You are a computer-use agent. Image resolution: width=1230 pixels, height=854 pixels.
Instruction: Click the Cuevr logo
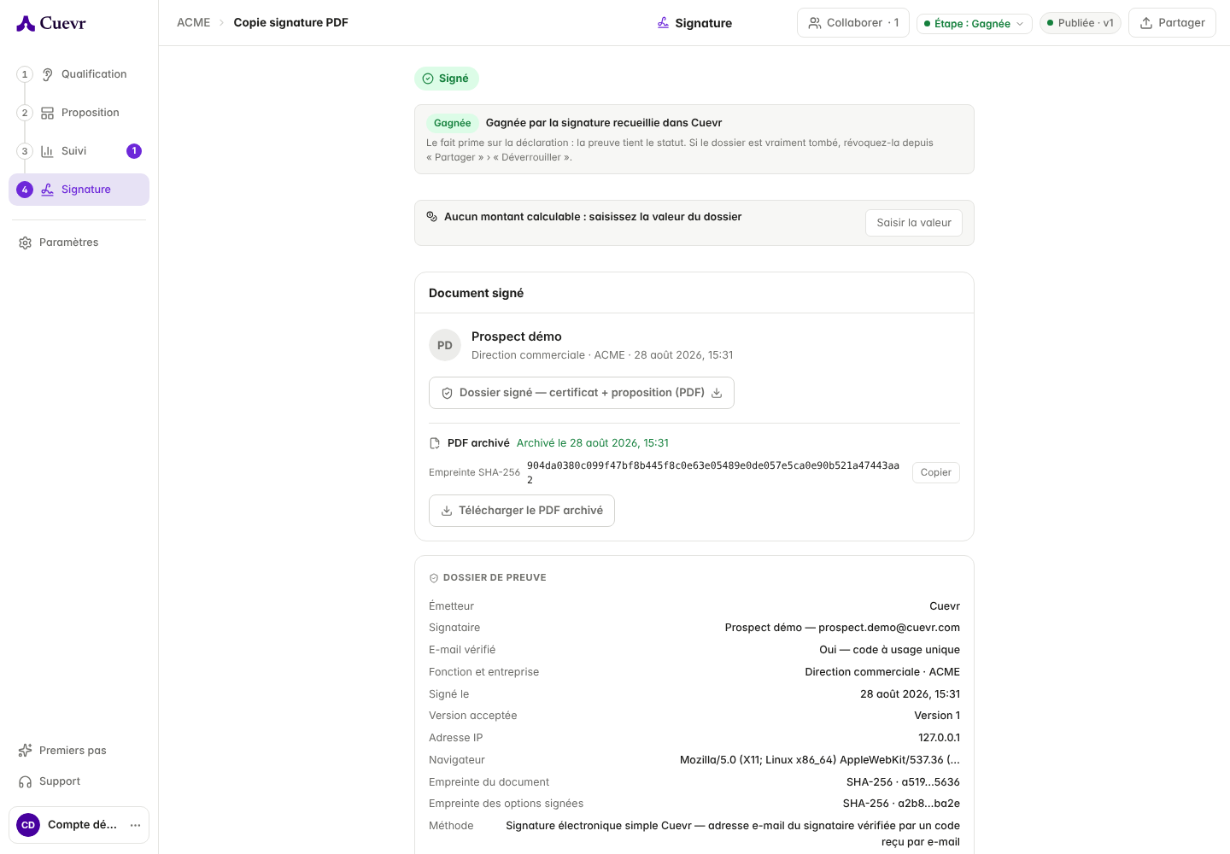pyautogui.click(x=51, y=23)
